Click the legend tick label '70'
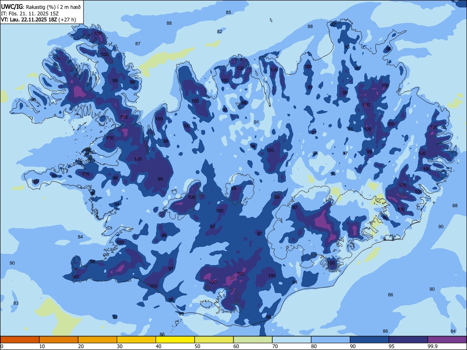This screenshot has height=350, width=467. tap(275, 346)
